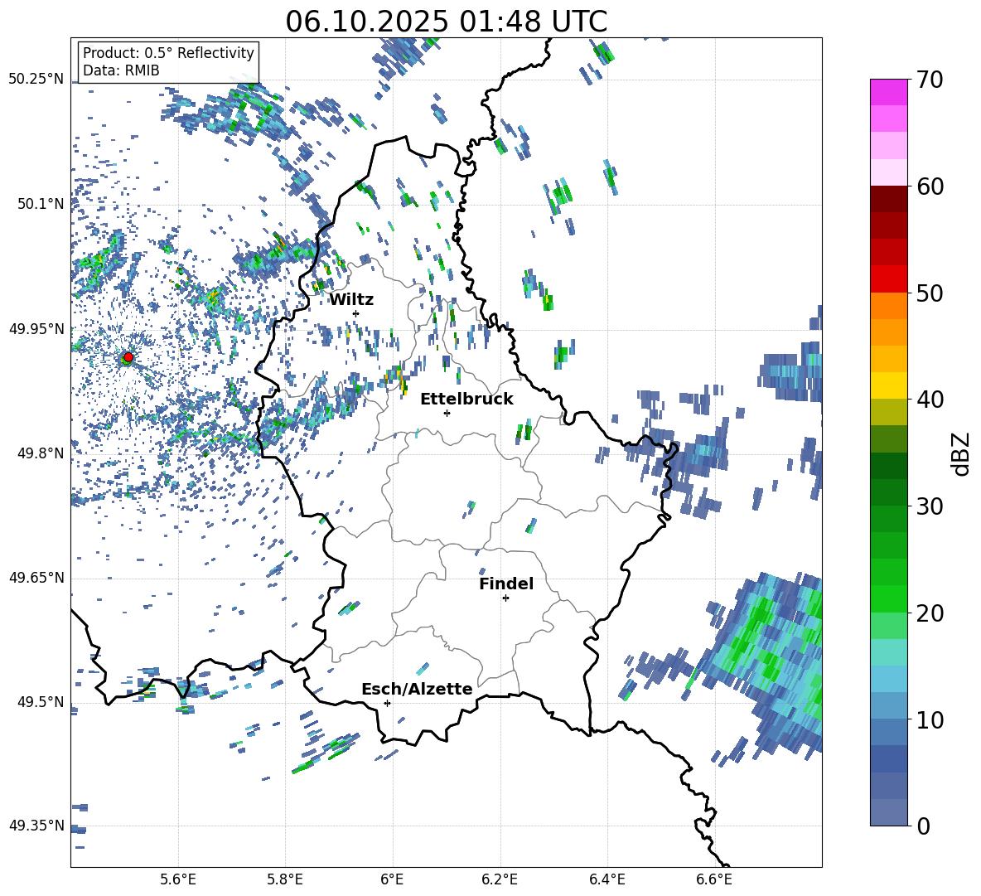Click the '49.8°N' latitude label
The width and height of the screenshot is (981, 896).
(x=41, y=453)
